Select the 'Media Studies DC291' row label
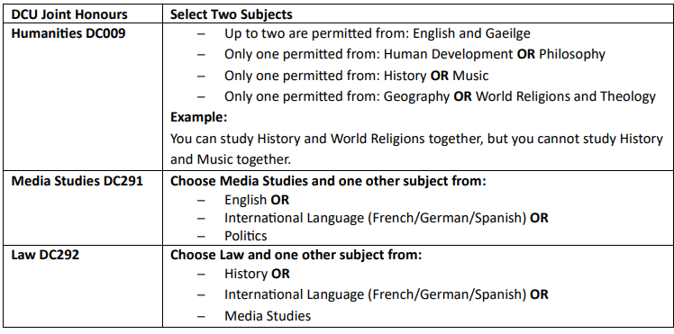The image size is (674, 334). (x=77, y=181)
